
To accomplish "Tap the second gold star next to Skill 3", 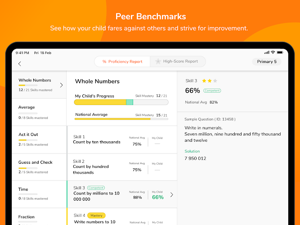I will pos(210,81).
